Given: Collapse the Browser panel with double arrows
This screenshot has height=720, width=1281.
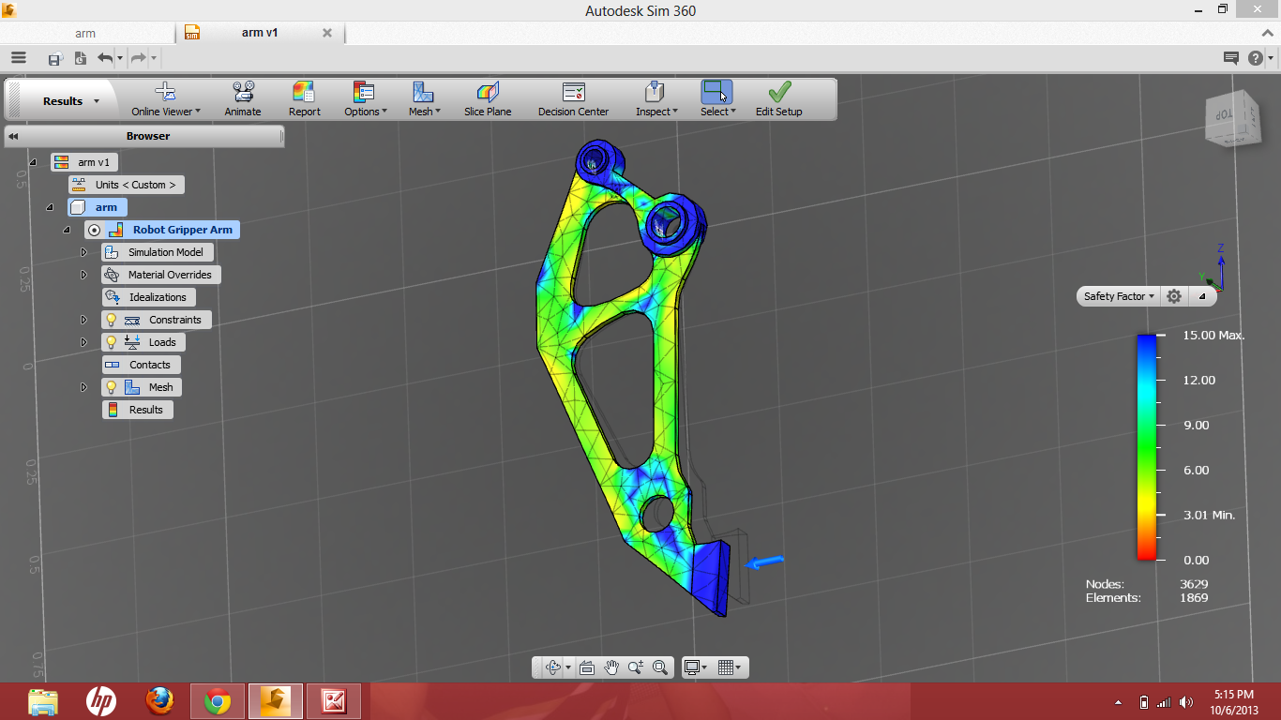Looking at the screenshot, I should click(x=14, y=136).
